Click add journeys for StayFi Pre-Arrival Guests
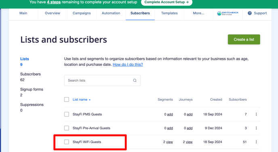Image resolution: width=278 pixels, height=152 pixels. 190,128
